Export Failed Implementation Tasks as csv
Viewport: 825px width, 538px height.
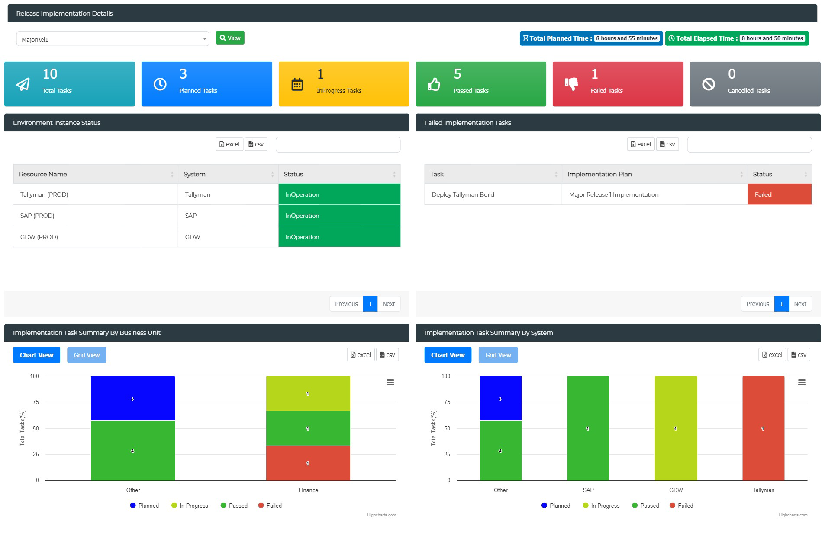coord(667,144)
